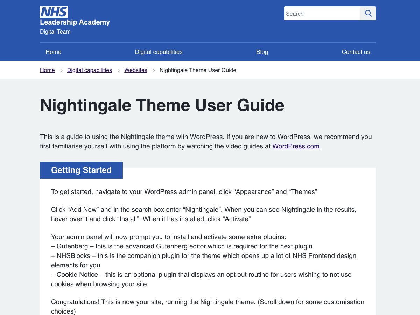Click the Nightingale Theme User Guide heading
420x315 pixels.
tap(162, 105)
